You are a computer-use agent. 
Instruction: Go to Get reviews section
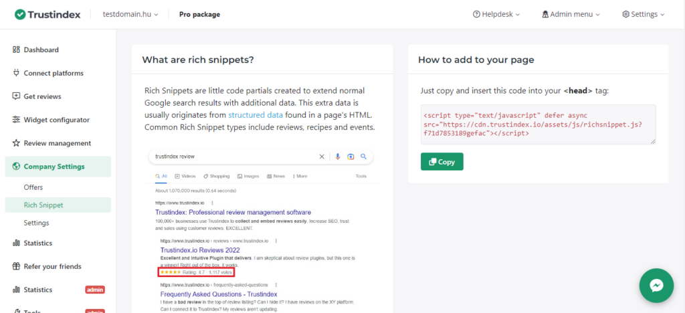42,96
